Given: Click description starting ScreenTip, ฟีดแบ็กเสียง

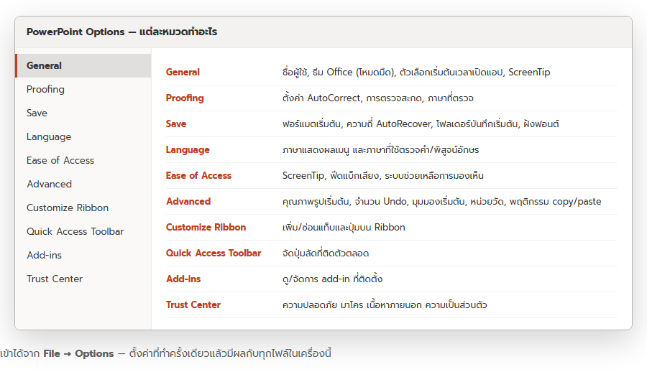Looking at the screenshot, I should point(383,175).
